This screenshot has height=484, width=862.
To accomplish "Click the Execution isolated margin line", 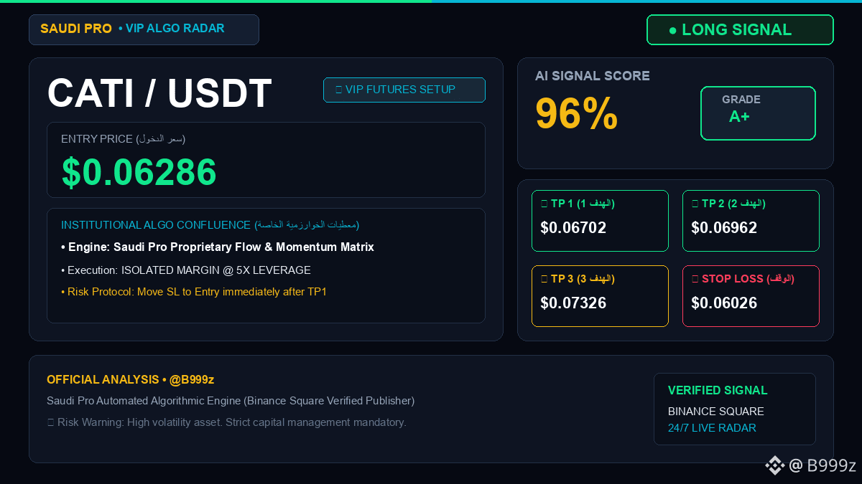I will pyautogui.click(x=186, y=270).
